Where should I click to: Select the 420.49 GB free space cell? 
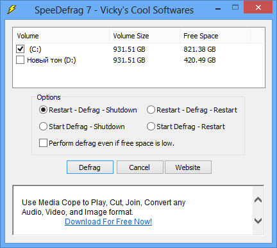point(199,60)
